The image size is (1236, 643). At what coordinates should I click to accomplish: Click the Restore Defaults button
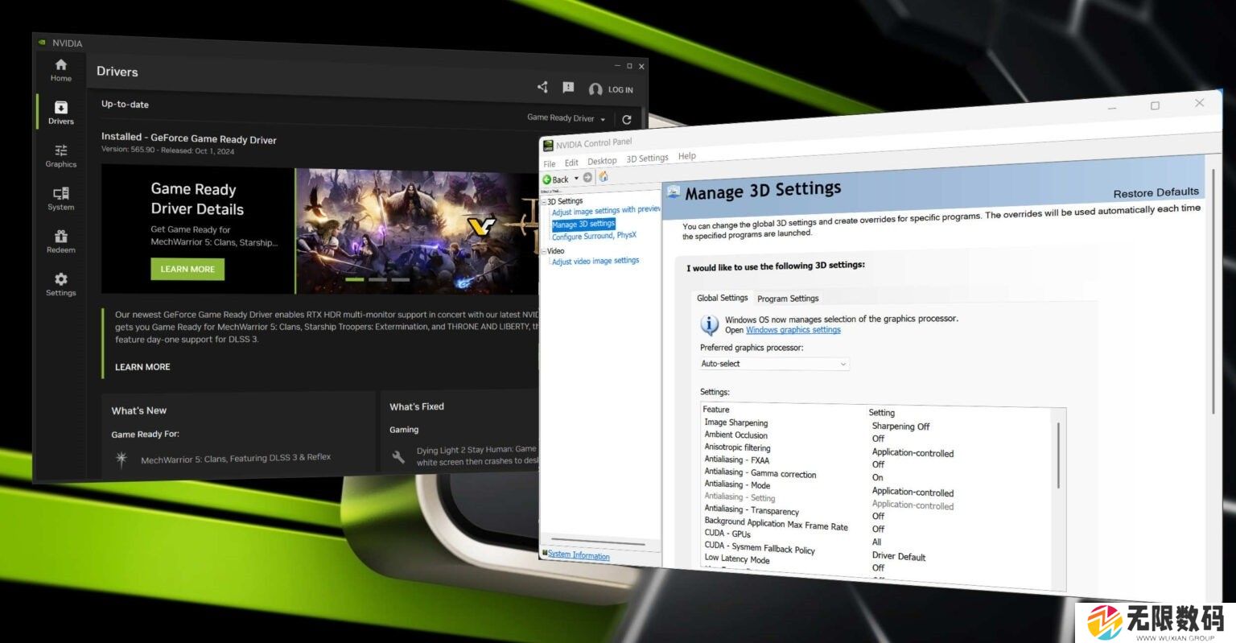pyautogui.click(x=1156, y=192)
